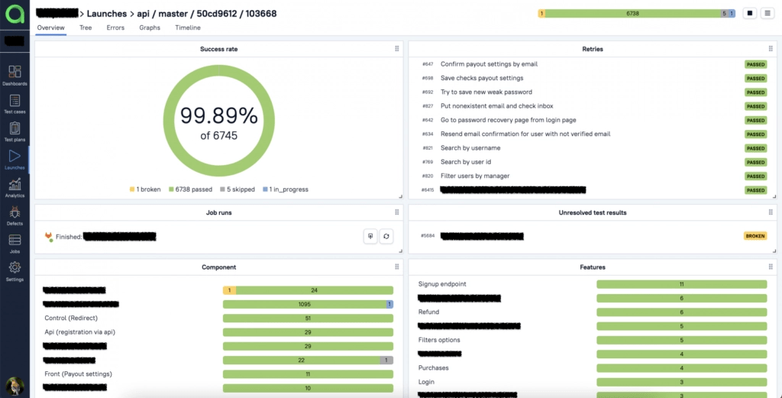Open the Jobs section in sidebar
782x398 pixels.
15,243
